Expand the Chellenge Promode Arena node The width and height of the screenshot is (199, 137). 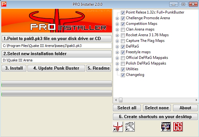point(117,18)
